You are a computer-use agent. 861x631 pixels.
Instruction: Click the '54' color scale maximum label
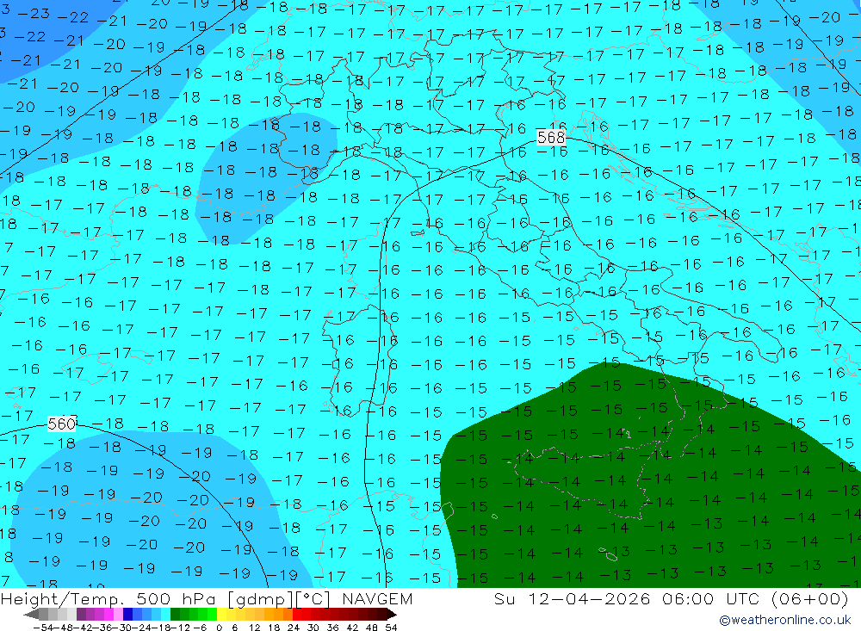click(x=391, y=628)
